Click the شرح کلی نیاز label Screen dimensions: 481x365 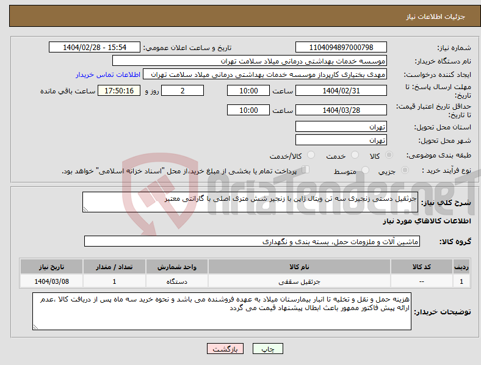pyautogui.click(x=446, y=203)
